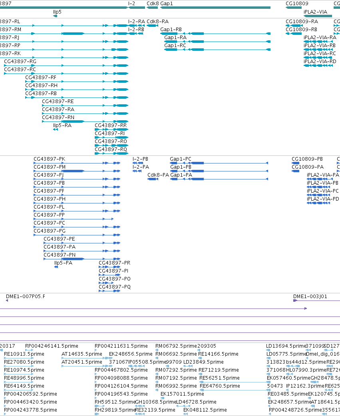Screen dimensions: 340x416
Task: Click the Cdk8 gene label
Action: tap(153, 4)
